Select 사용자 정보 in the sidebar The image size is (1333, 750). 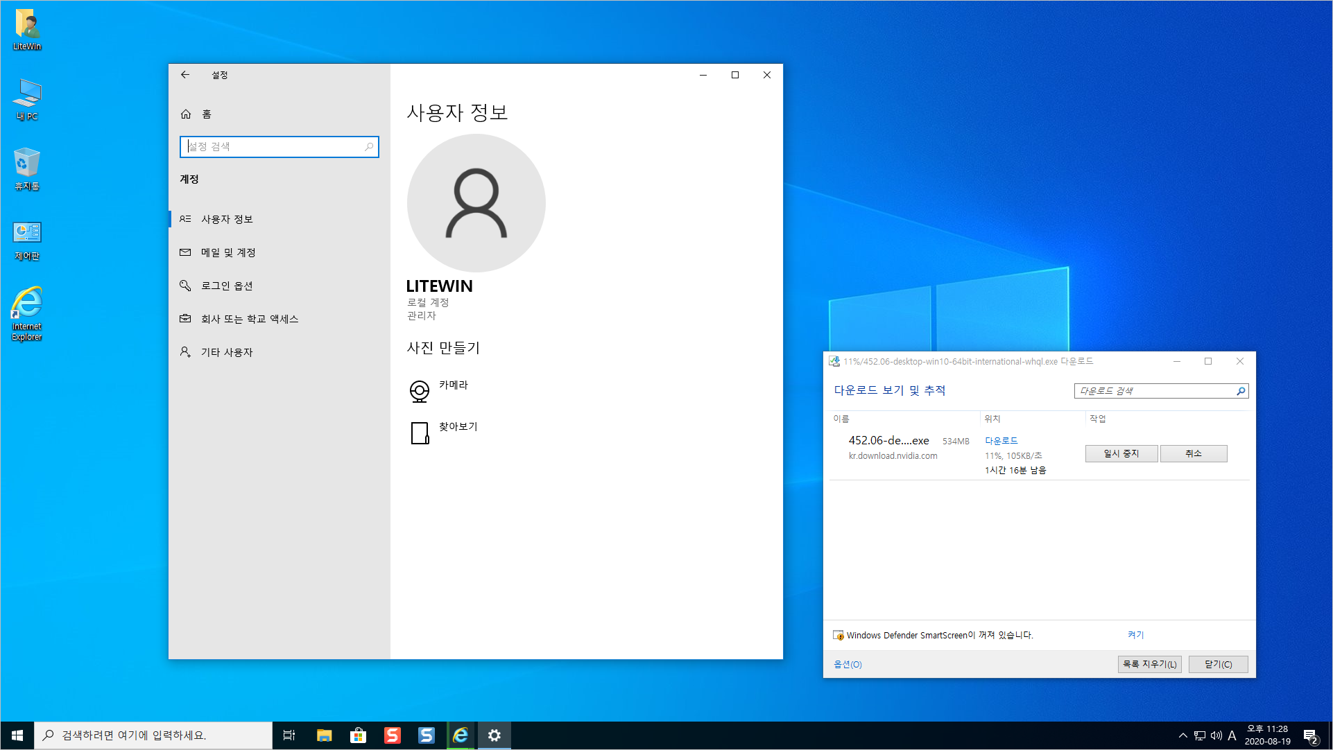[x=279, y=219]
